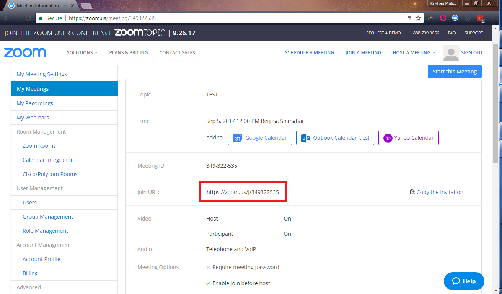Click the Zoom favicon on the browser tab

(11, 6)
